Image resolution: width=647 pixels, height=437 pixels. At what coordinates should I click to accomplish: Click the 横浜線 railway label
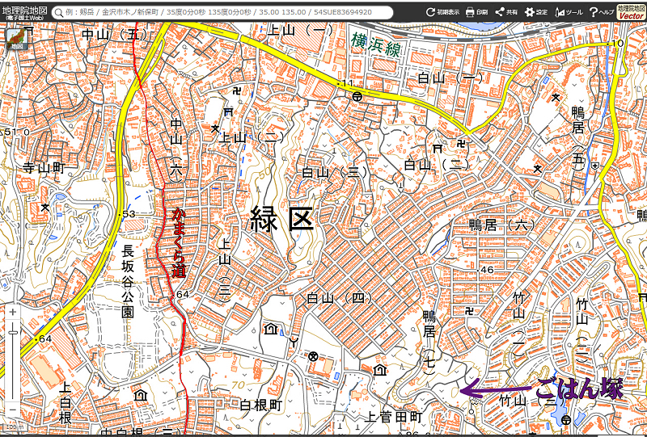click(375, 45)
